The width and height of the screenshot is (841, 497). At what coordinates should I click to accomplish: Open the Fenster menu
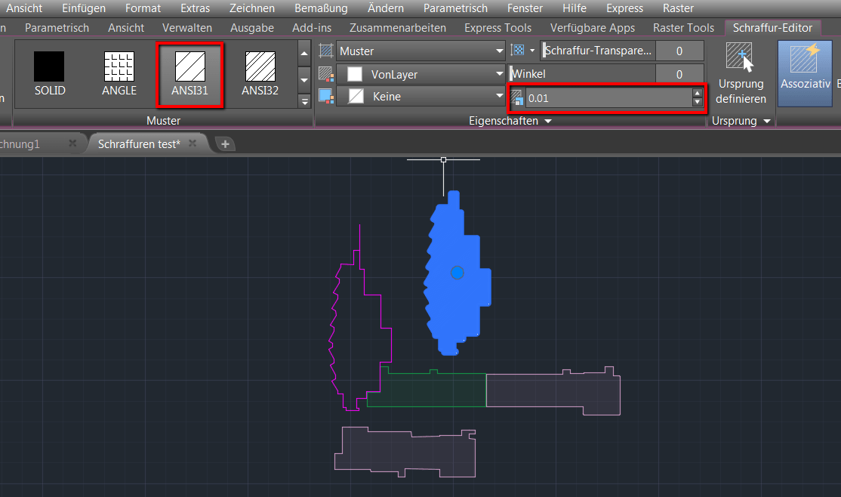pos(525,8)
